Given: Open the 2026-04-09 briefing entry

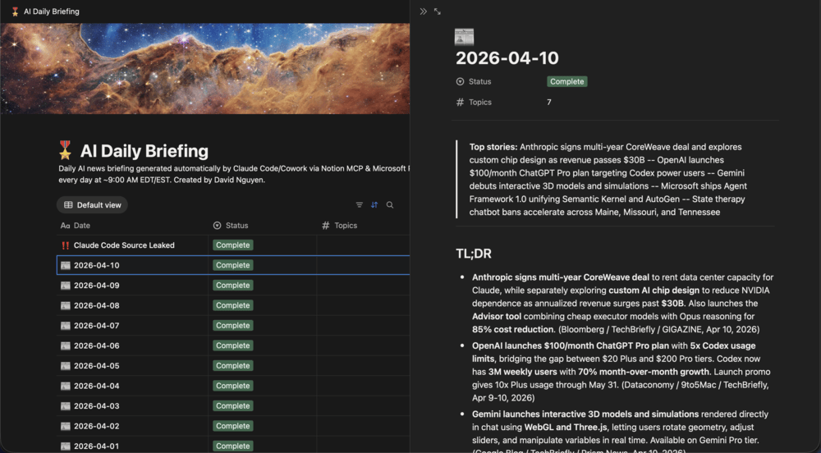Looking at the screenshot, I should 96,286.
